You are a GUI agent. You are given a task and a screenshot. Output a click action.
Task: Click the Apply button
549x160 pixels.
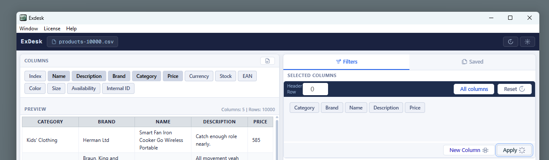click(x=514, y=150)
